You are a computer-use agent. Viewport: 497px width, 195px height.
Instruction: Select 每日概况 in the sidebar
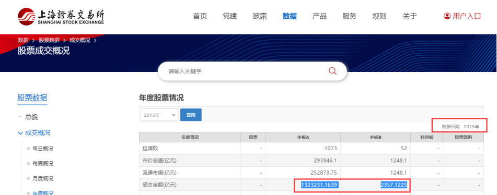pos(43,149)
